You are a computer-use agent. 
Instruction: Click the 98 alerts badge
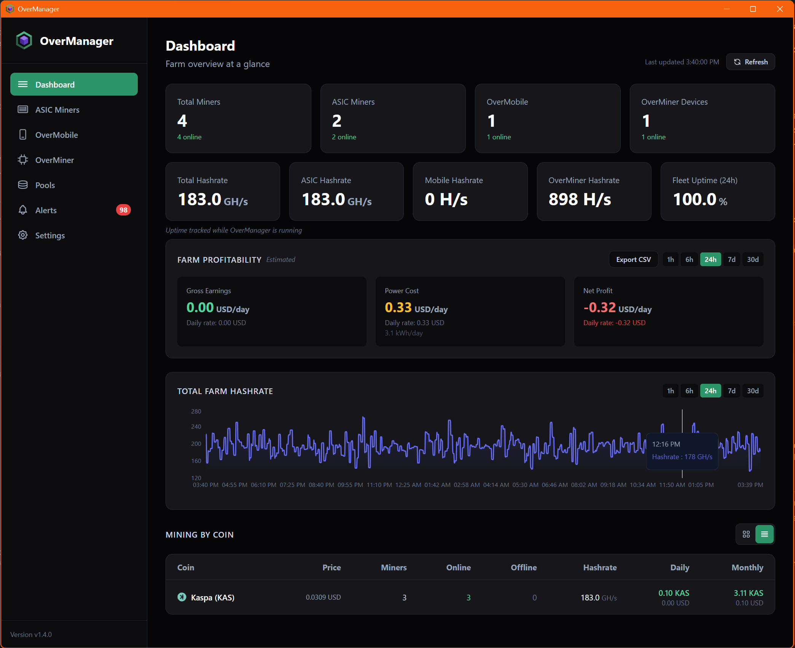pyautogui.click(x=123, y=210)
